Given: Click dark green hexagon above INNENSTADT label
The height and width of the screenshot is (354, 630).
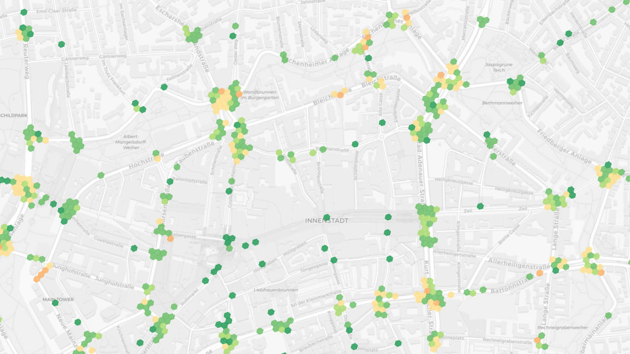Looking at the screenshot, I should [327, 217].
